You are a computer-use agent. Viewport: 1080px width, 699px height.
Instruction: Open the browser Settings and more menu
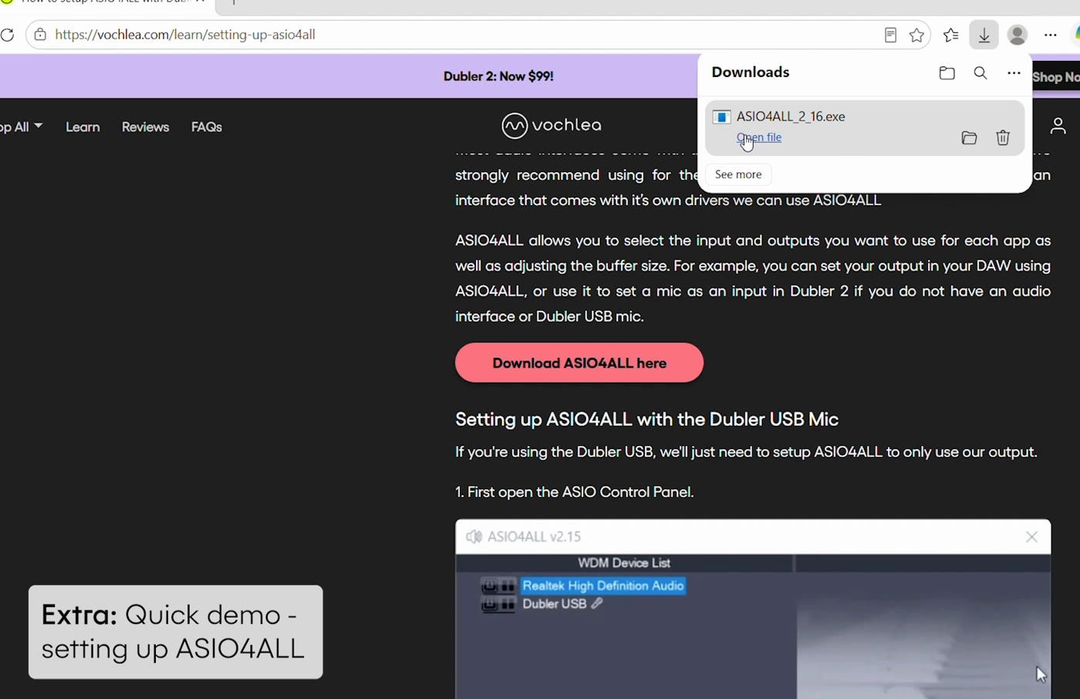(1051, 35)
